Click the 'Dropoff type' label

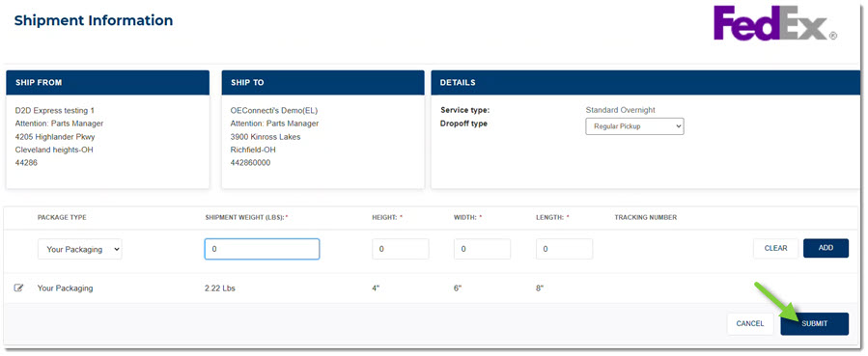point(463,123)
